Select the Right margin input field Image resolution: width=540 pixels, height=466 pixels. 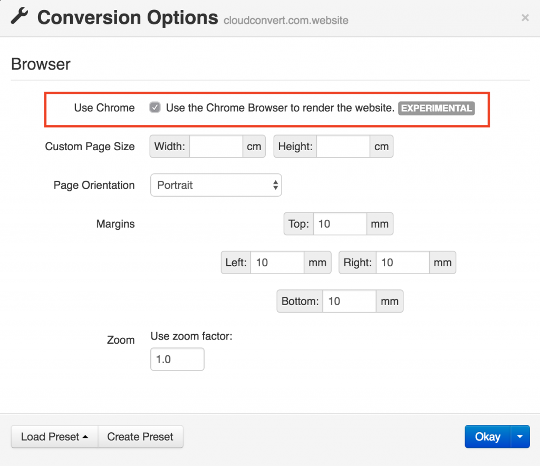402,263
